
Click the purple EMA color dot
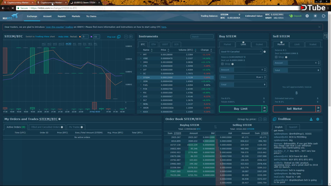pyautogui.click(x=91, y=37)
